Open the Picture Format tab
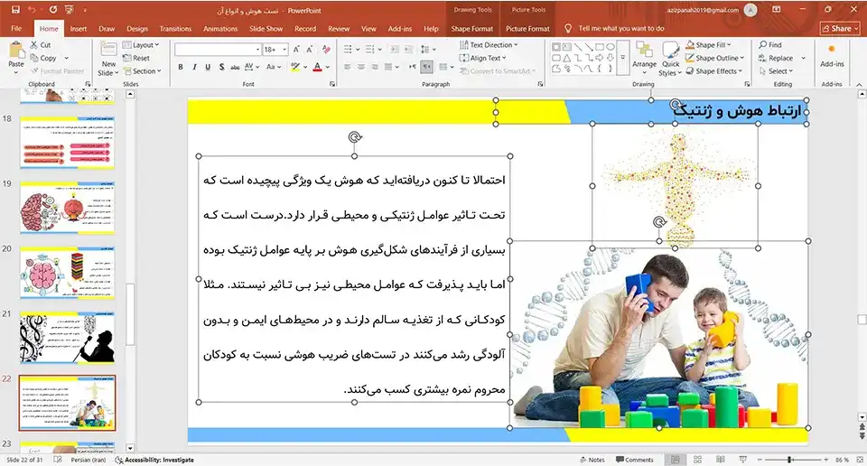 tap(527, 29)
